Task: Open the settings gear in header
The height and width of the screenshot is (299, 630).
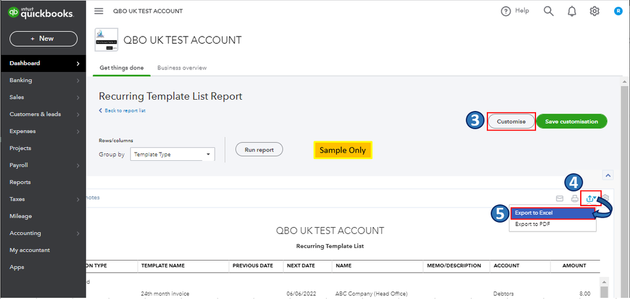Action: 594,11
